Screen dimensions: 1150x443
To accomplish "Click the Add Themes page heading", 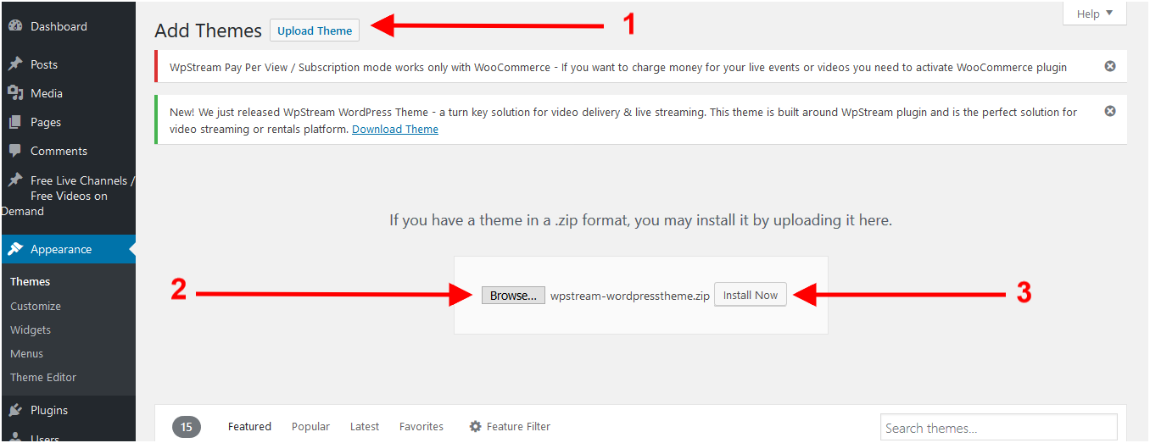I will coord(208,30).
